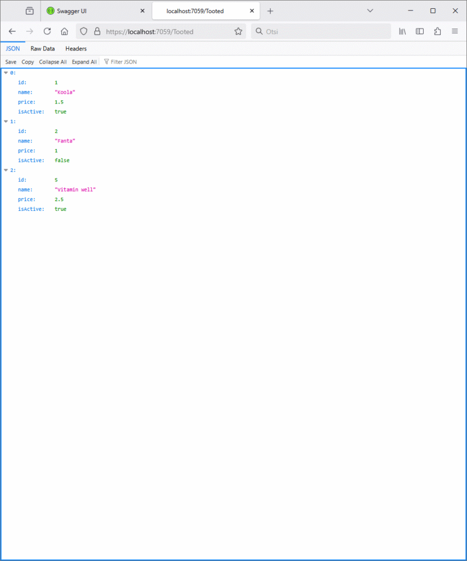List all tabs with dropdown arrow
This screenshot has width=467, height=561.
point(370,11)
